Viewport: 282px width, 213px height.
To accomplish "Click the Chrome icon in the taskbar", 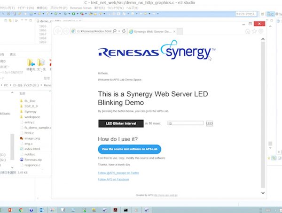I will [21, 210].
